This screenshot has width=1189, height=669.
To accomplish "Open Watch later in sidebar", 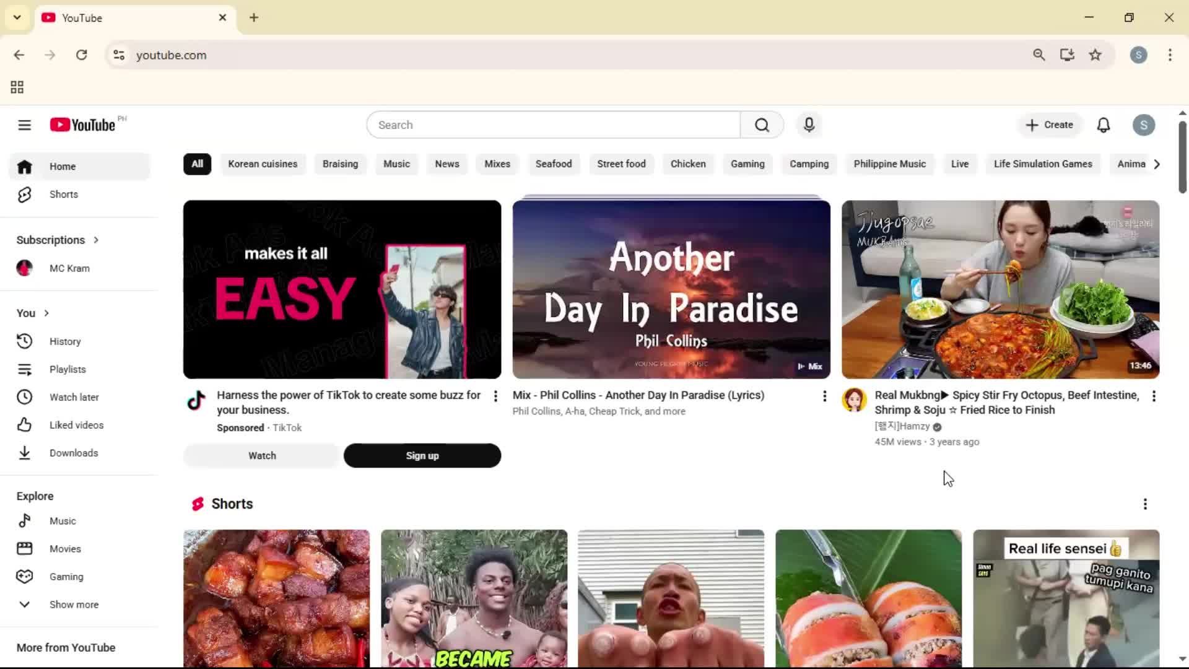I will tap(74, 397).
